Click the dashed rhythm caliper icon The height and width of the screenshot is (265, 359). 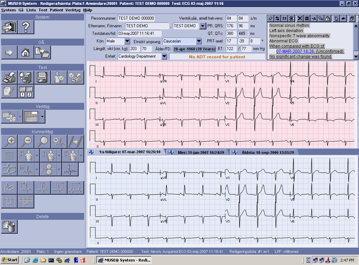tap(9, 201)
